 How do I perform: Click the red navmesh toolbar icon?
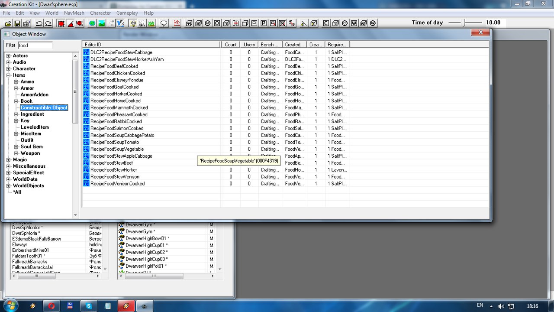pyautogui.click(x=177, y=23)
